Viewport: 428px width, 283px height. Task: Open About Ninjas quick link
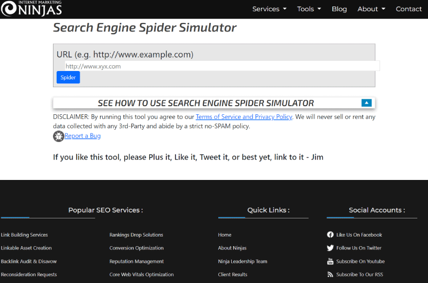pyautogui.click(x=232, y=248)
